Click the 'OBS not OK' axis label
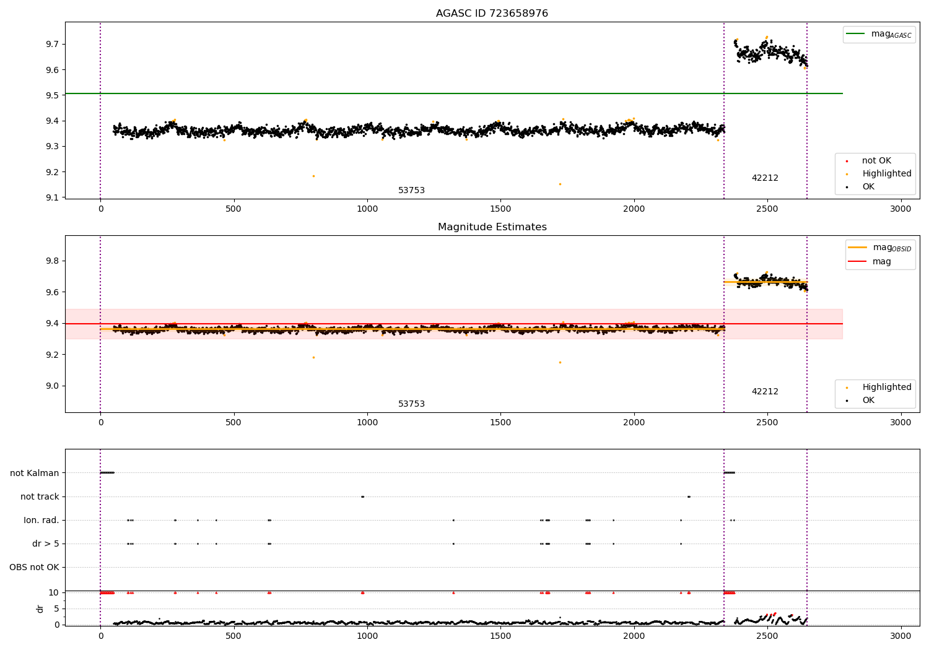This screenshot has width=929, height=650. point(34,567)
